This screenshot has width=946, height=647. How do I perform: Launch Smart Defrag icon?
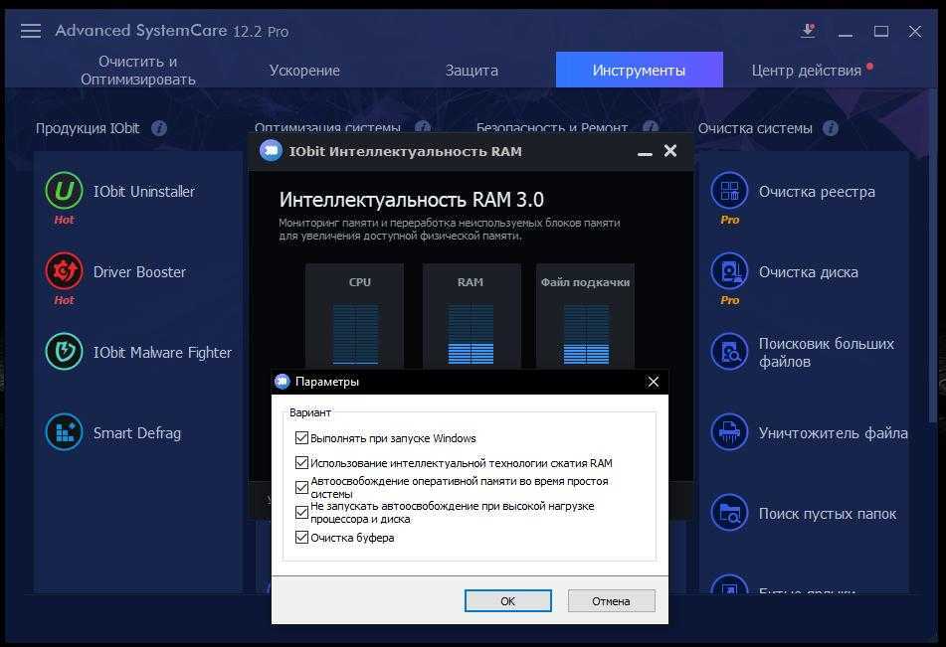64,432
